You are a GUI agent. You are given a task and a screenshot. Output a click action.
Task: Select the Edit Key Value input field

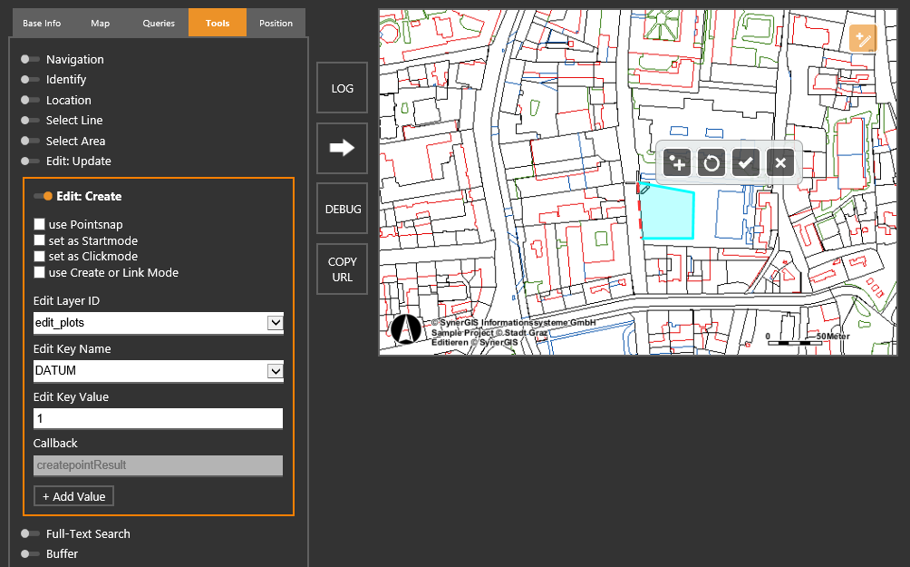(x=158, y=417)
